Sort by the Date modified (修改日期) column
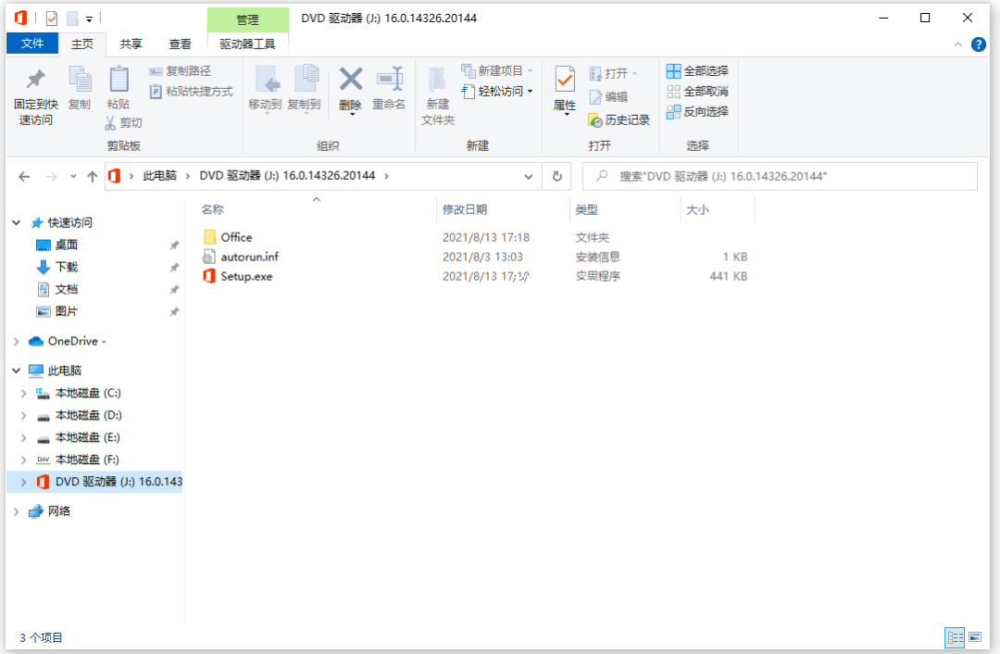 pyautogui.click(x=465, y=209)
